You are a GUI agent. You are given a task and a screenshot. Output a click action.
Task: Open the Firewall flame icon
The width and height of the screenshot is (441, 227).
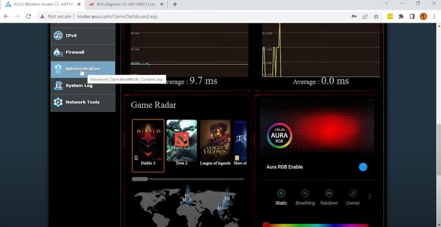click(x=58, y=52)
